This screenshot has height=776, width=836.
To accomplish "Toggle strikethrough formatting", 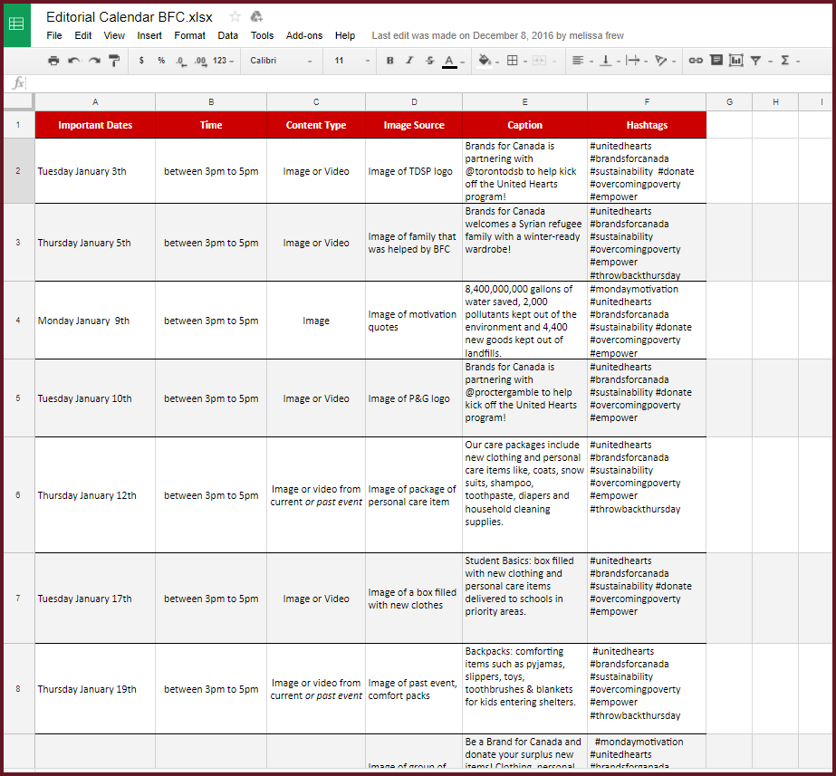I will 429,61.
